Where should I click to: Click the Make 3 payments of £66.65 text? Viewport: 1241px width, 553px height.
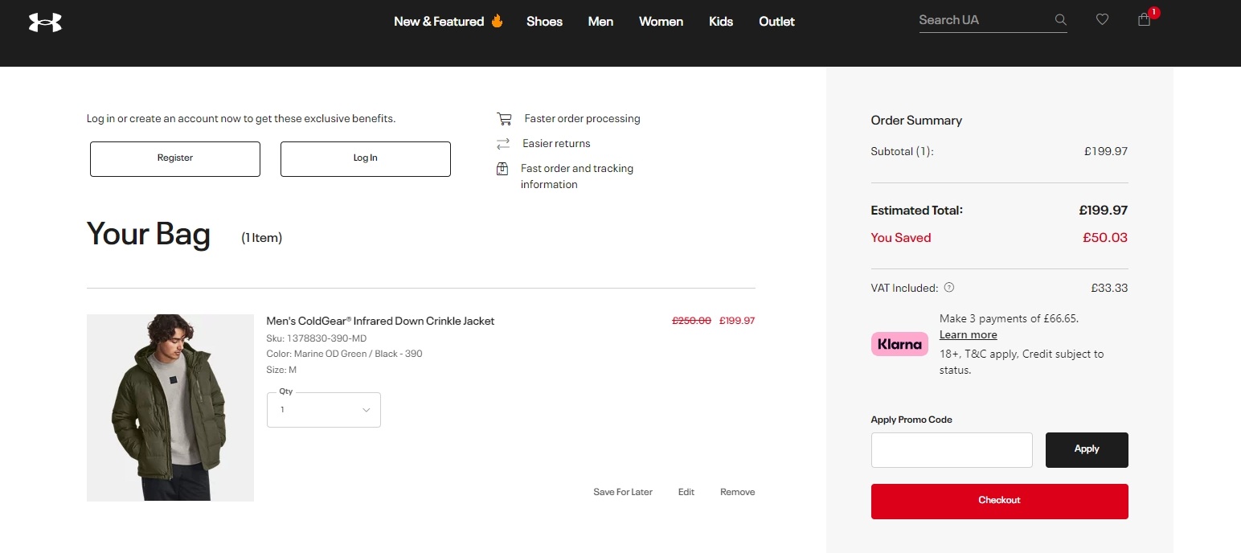(1009, 318)
